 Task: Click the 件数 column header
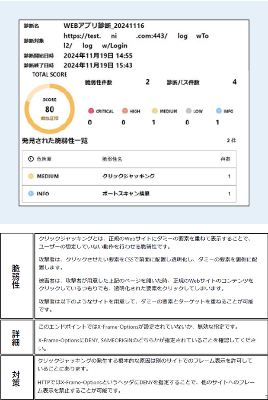click(225, 159)
